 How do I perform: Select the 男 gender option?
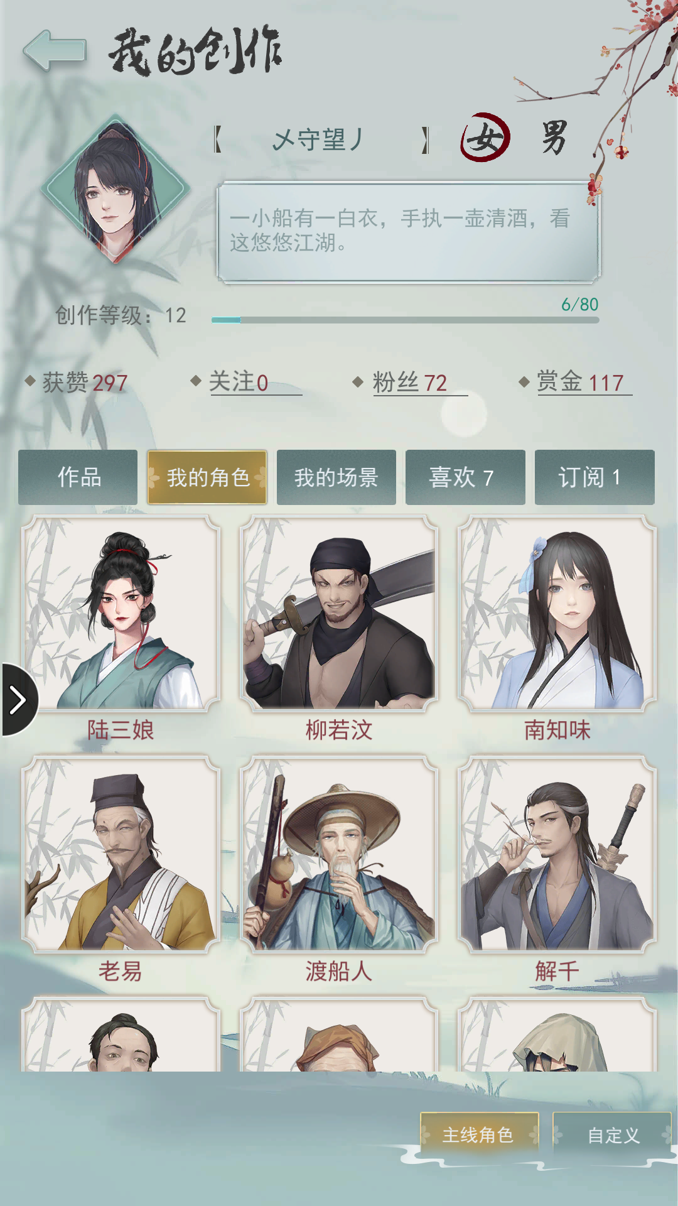(x=554, y=138)
